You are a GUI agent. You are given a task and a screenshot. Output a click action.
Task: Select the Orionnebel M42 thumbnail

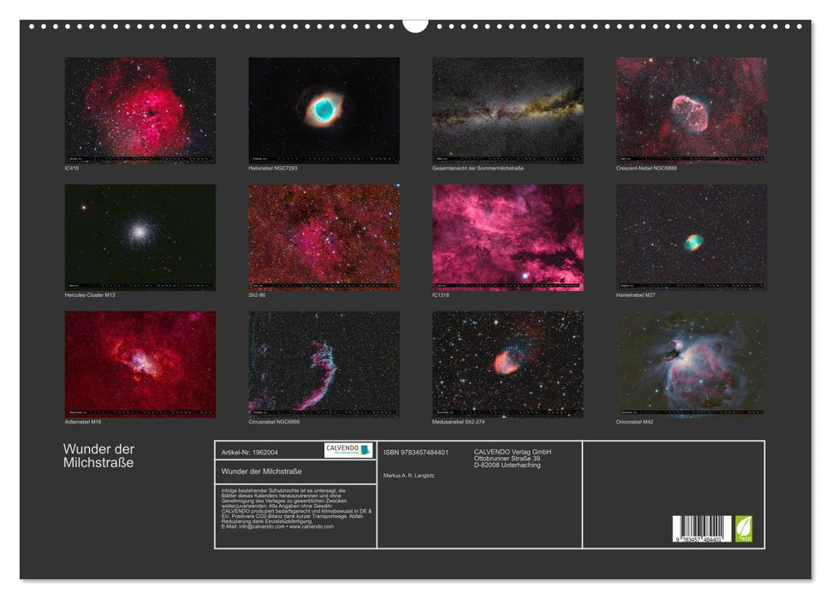click(x=692, y=364)
